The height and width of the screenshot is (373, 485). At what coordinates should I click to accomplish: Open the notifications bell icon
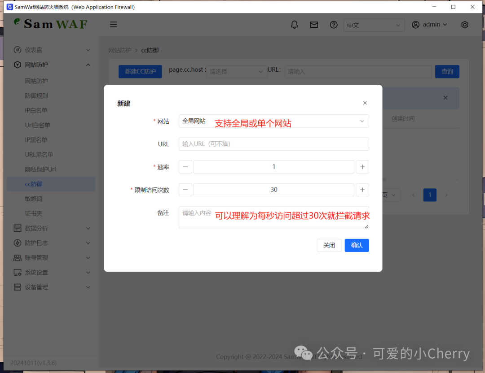[294, 25]
